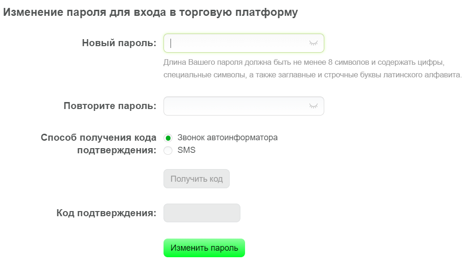Viewport: 471px width, 260px height.
Task: Request code via the Получить код button
Action: [x=197, y=179]
